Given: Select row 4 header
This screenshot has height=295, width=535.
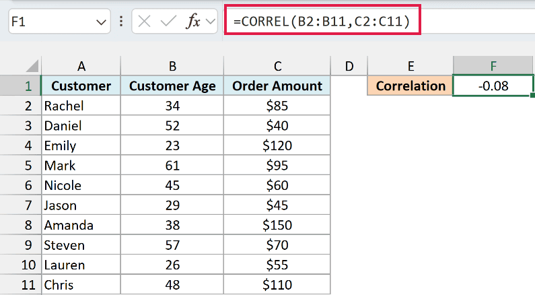Looking at the screenshot, I should pyautogui.click(x=20, y=145).
